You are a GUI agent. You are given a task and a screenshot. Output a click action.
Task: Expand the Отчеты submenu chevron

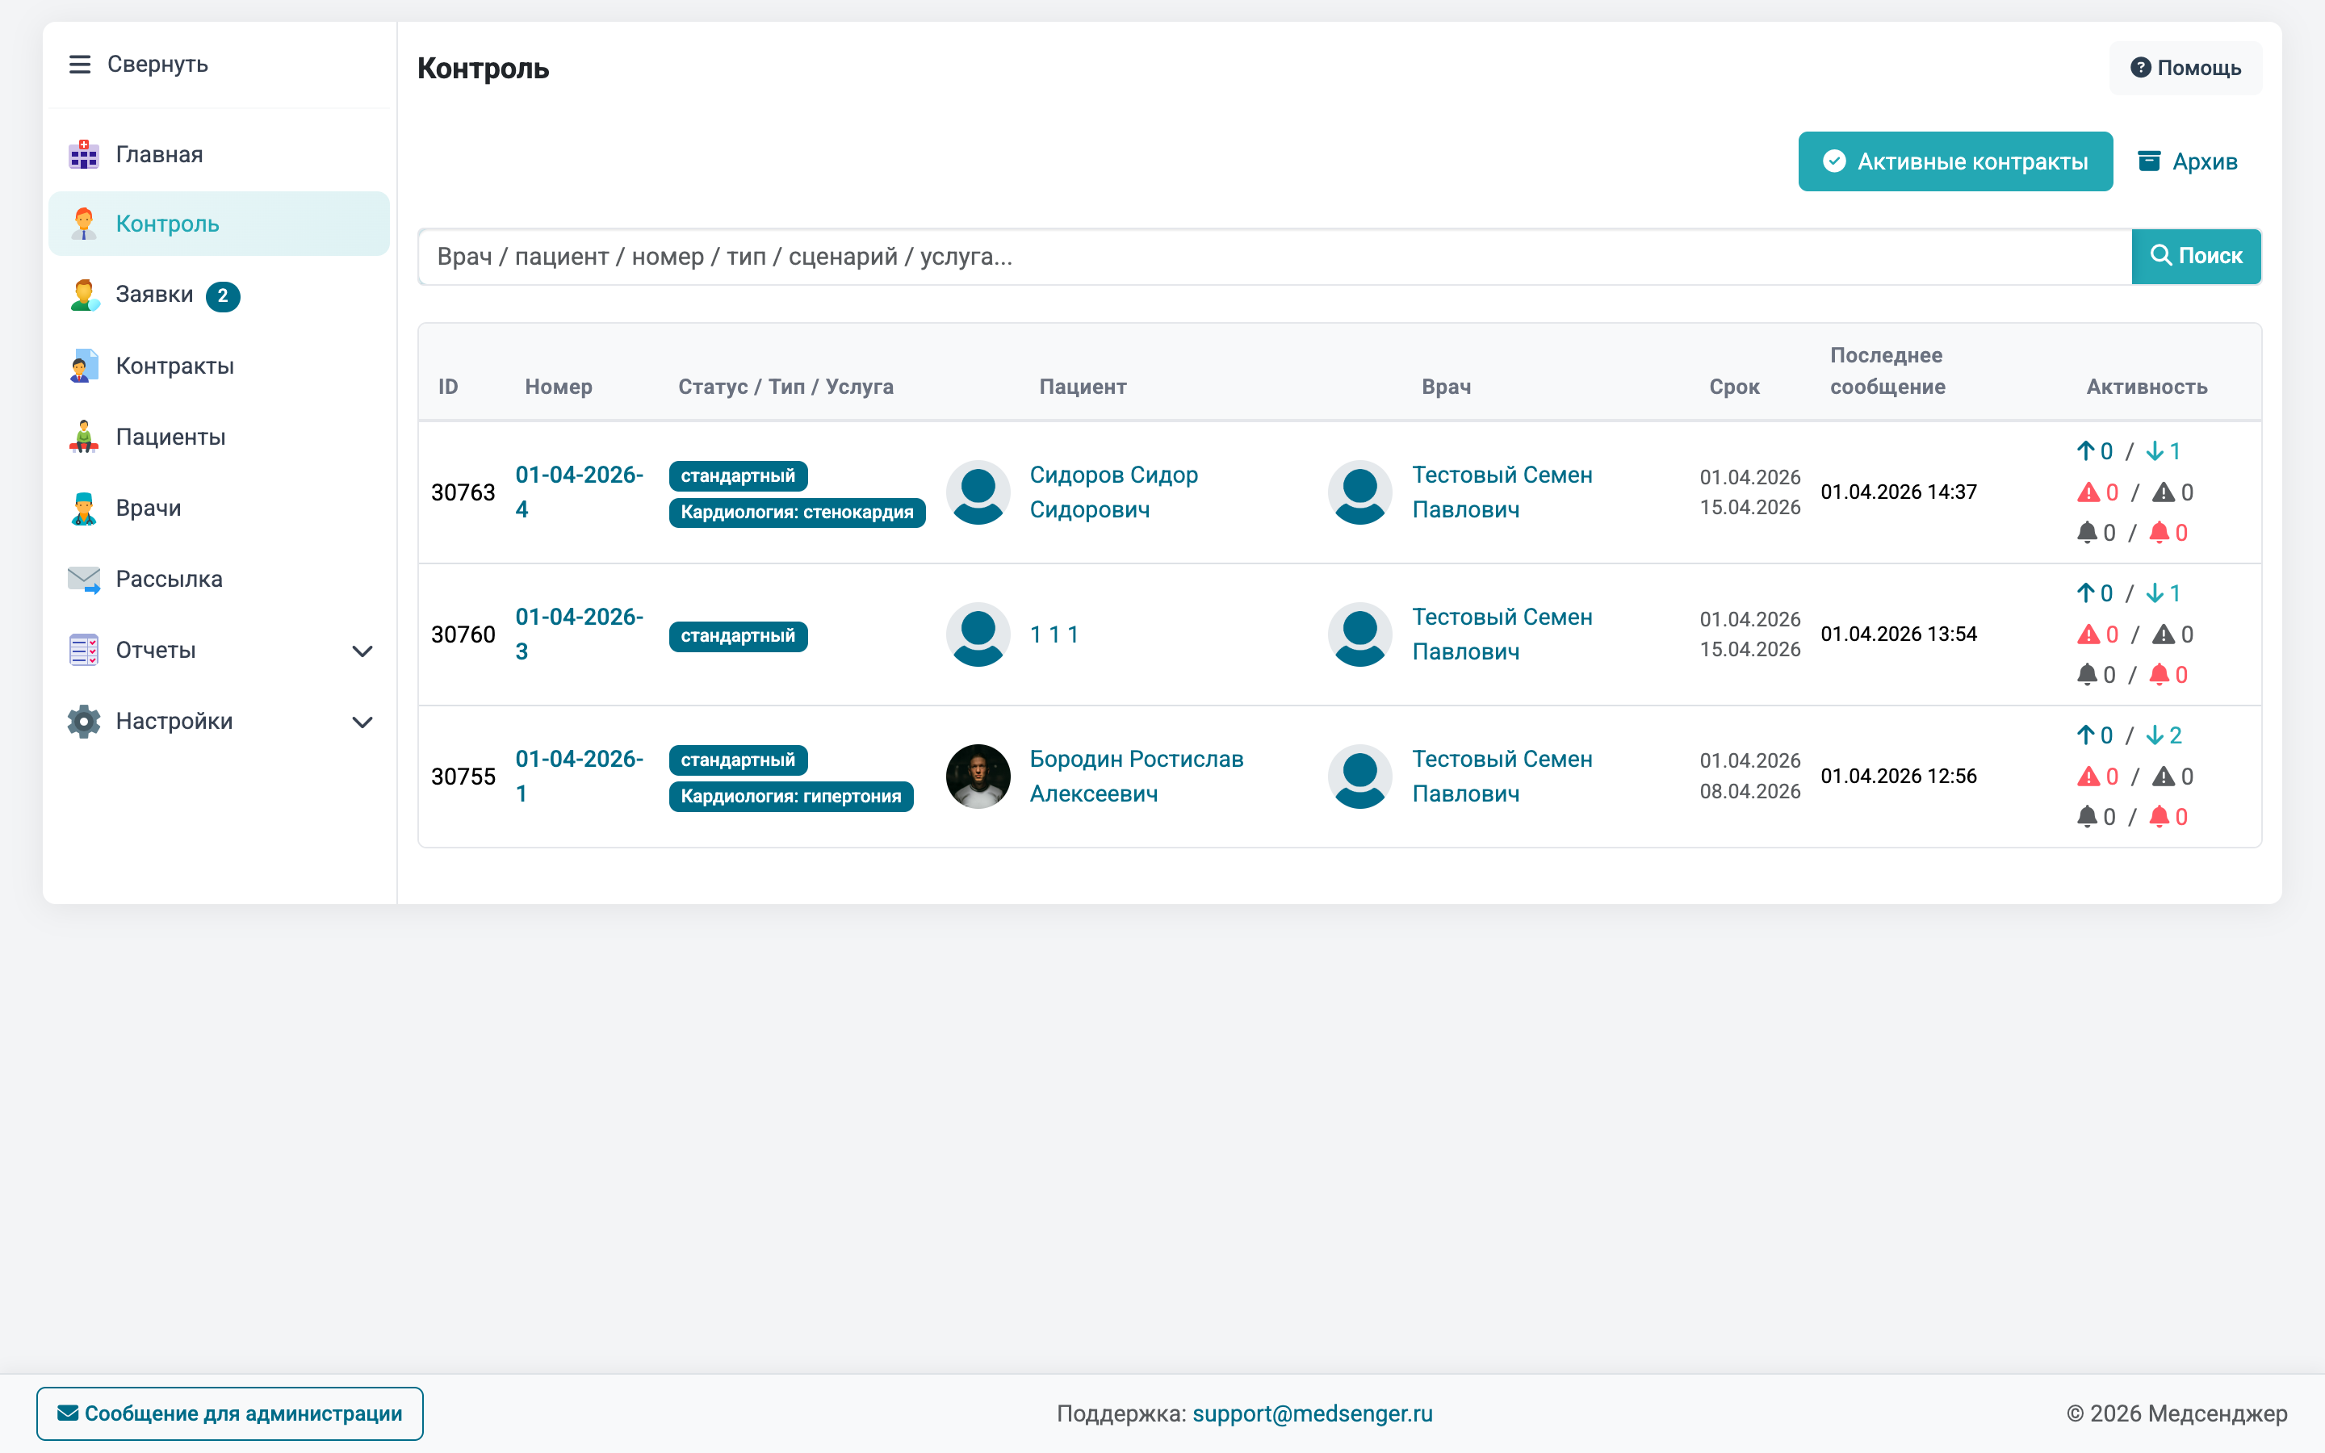tap(362, 651)
